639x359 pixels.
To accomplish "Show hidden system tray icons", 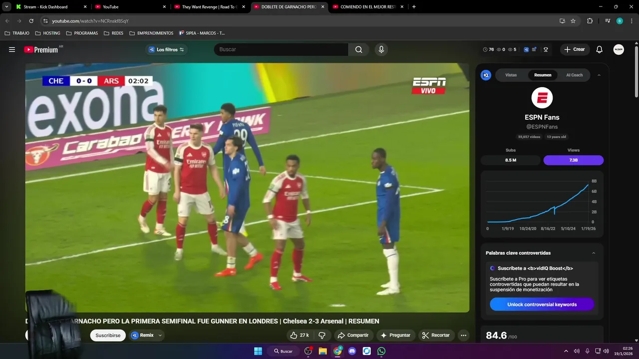I will [566, 351].
